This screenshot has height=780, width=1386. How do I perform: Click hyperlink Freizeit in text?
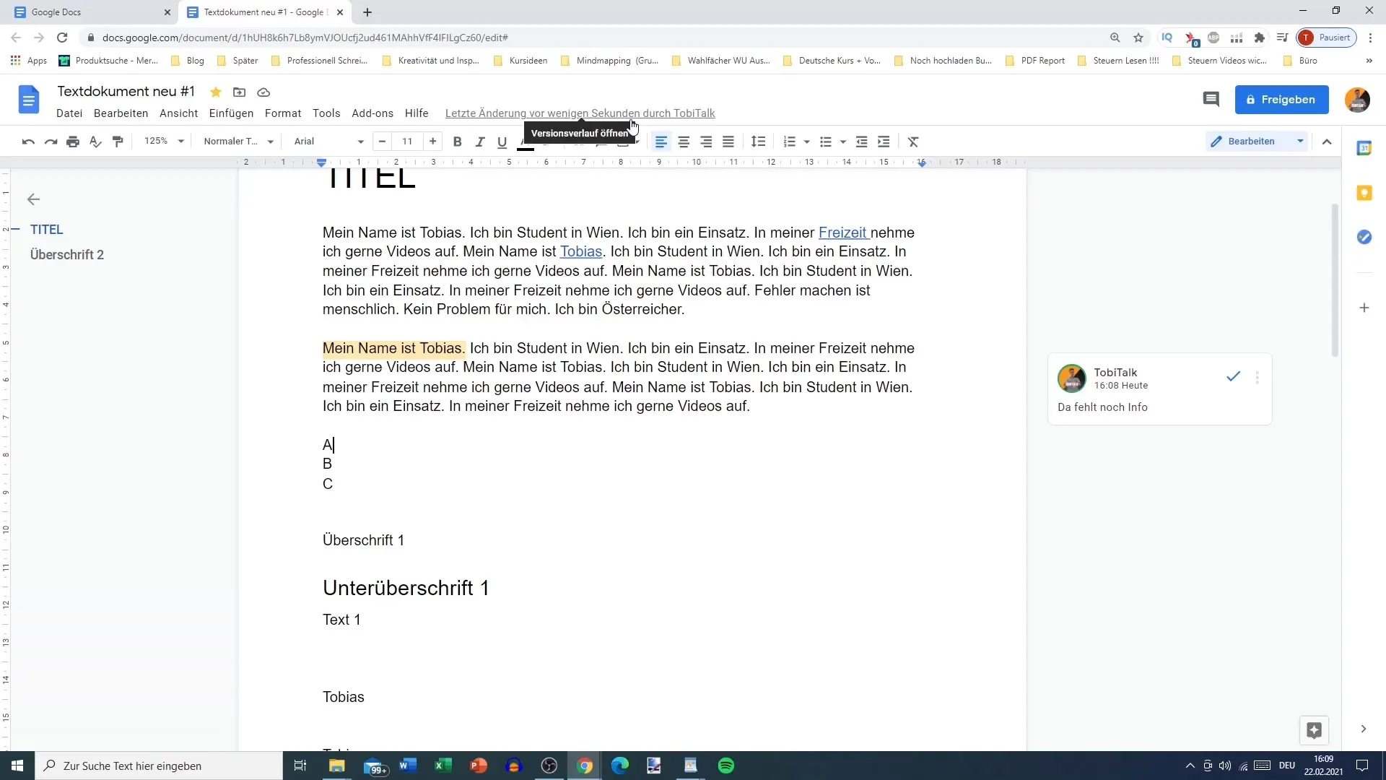842,233
